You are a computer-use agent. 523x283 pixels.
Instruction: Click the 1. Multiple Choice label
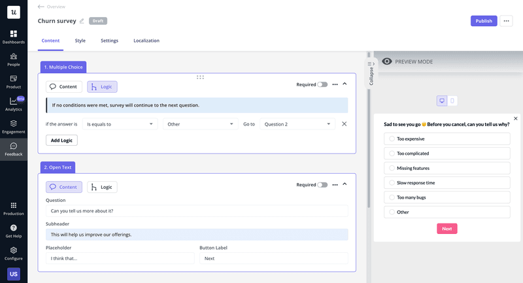[63, 67]
